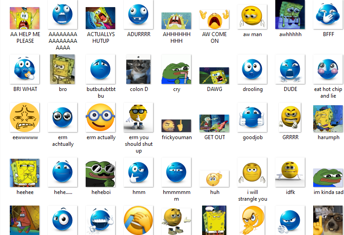Select the 'eewwwww' disgusted yellow face
344x235 pixels.
25,118
